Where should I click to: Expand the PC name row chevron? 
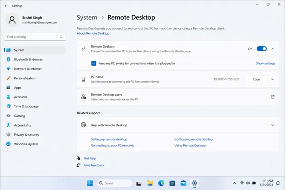[x=273, y=79]
